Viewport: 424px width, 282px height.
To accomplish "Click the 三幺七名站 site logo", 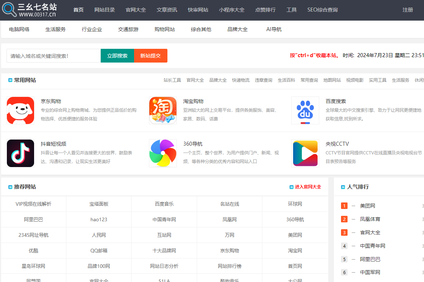I will pyautogui.click(x=29, y=10).
